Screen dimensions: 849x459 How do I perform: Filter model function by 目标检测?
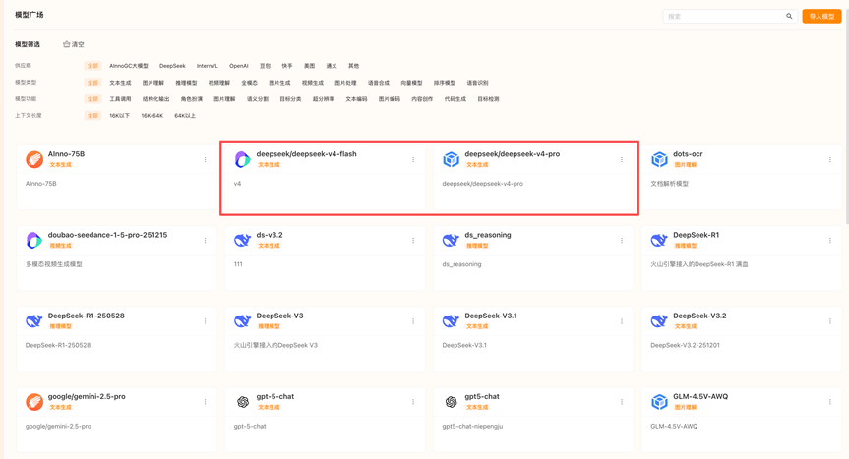488,99
